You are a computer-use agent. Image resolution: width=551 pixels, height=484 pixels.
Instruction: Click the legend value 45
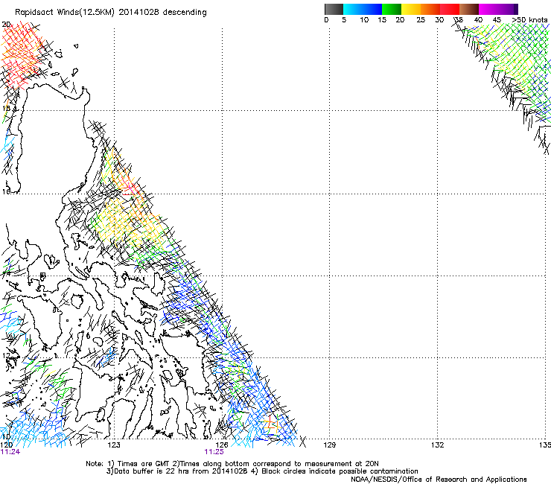[497, 20]
